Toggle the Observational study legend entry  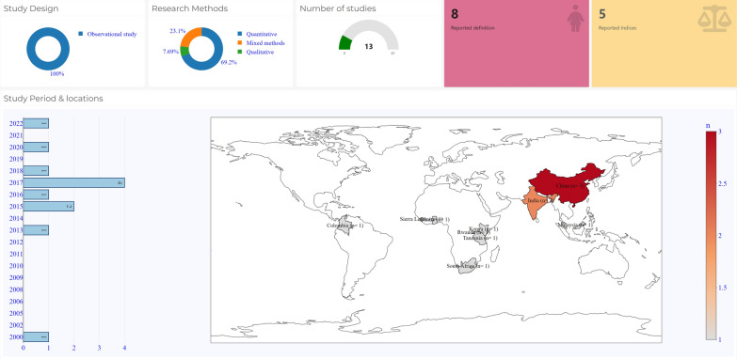[107, 34]
